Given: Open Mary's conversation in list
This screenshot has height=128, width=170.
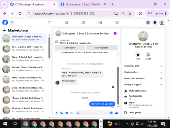Looking at the screenshot, I should [x=24, y=79].
